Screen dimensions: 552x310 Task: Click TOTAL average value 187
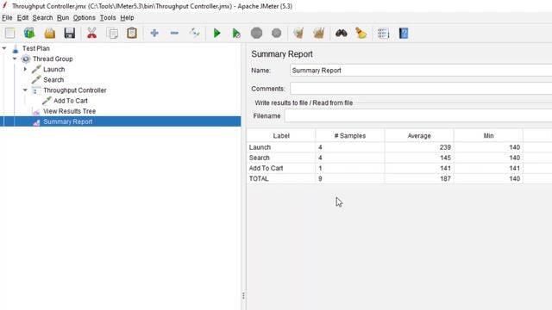[445, 178]
